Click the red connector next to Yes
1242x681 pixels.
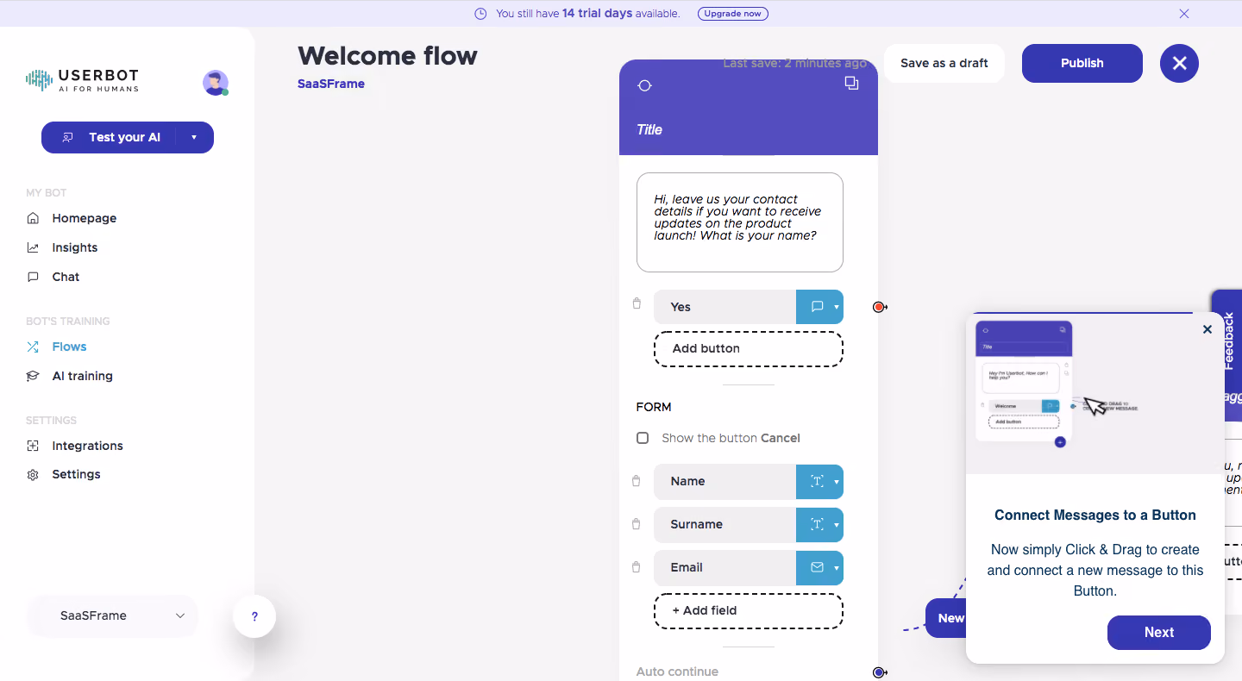point(879,307)
